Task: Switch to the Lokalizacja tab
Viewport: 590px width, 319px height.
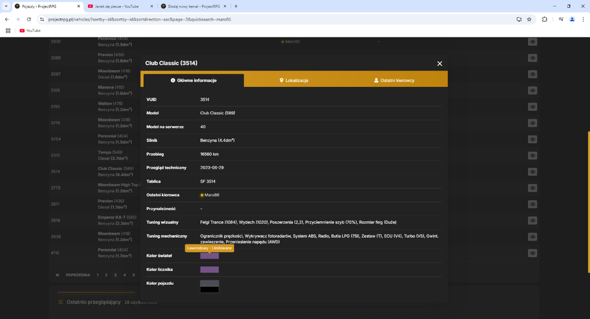Action: [294, 81]
